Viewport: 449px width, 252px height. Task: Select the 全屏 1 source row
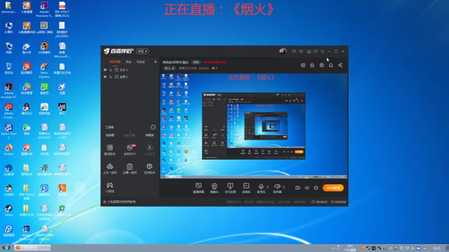tap(130, 77)
